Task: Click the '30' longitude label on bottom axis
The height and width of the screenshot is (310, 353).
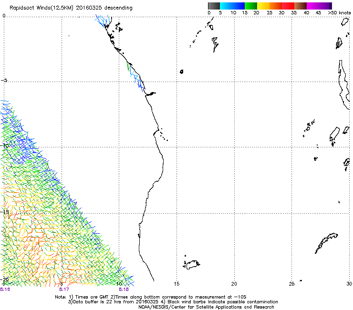Action: tap(349, 284)
